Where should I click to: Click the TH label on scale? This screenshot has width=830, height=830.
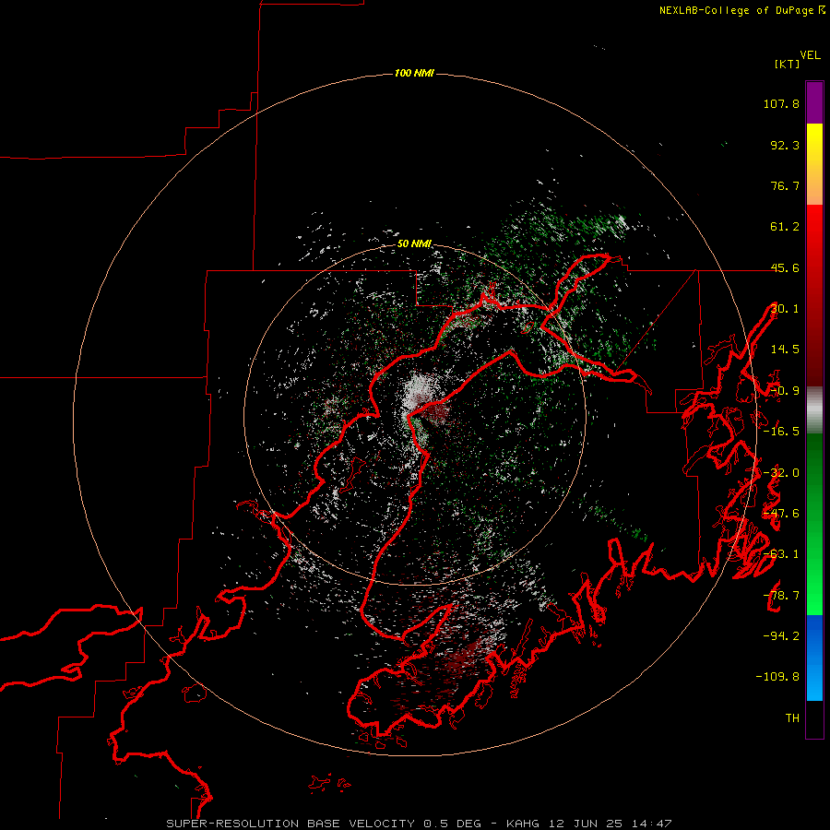(x=792, y=717)
